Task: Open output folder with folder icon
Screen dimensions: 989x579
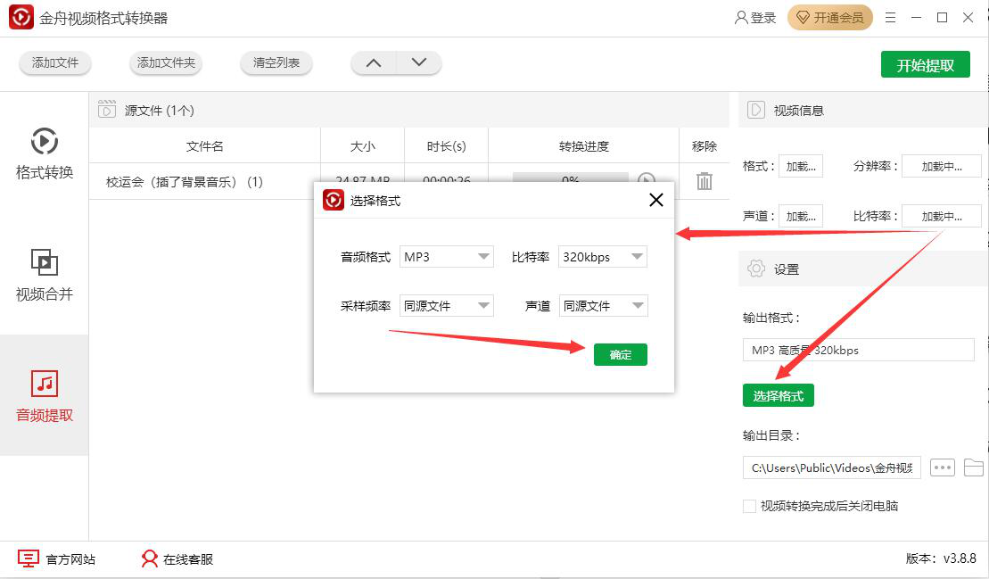Action: (974, 468)
